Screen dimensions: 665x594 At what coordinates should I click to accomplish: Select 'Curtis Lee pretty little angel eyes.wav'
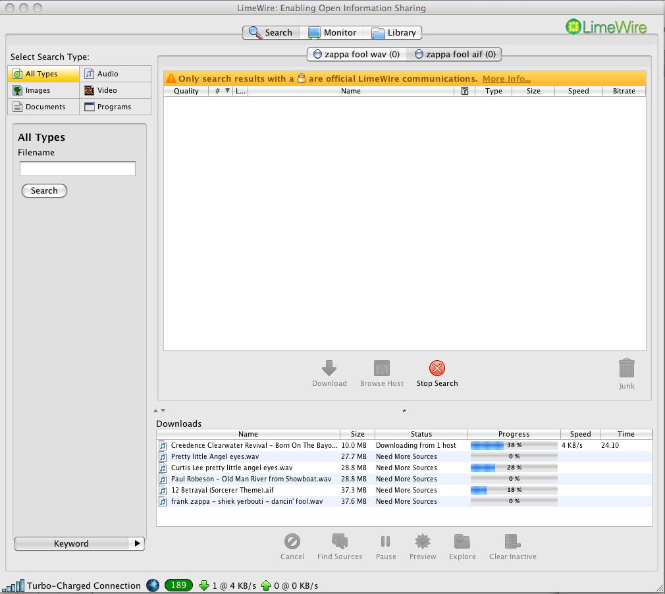click(x=404, y=468)
